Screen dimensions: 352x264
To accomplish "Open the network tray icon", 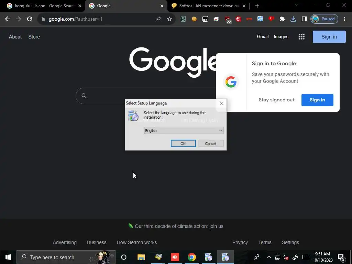I will [277, 257].
